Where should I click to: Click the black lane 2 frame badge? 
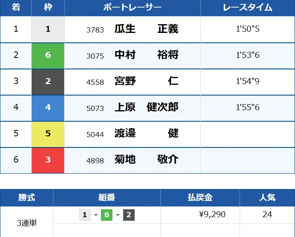point(48,82)
